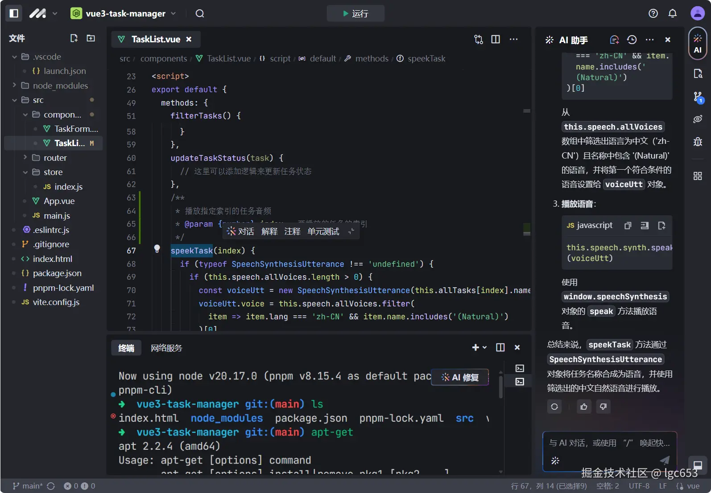This screenshot has width=711, height=493.
Task: Copy the javascript code block
Action: [x=628, y=225]
